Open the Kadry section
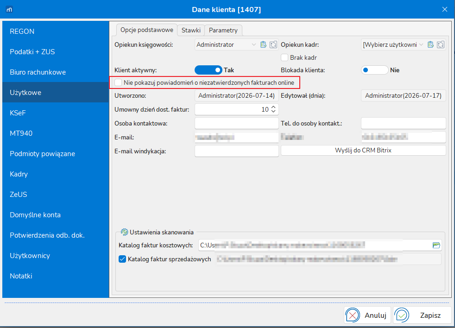Screen dimensions: 455x328 (56, 174)
